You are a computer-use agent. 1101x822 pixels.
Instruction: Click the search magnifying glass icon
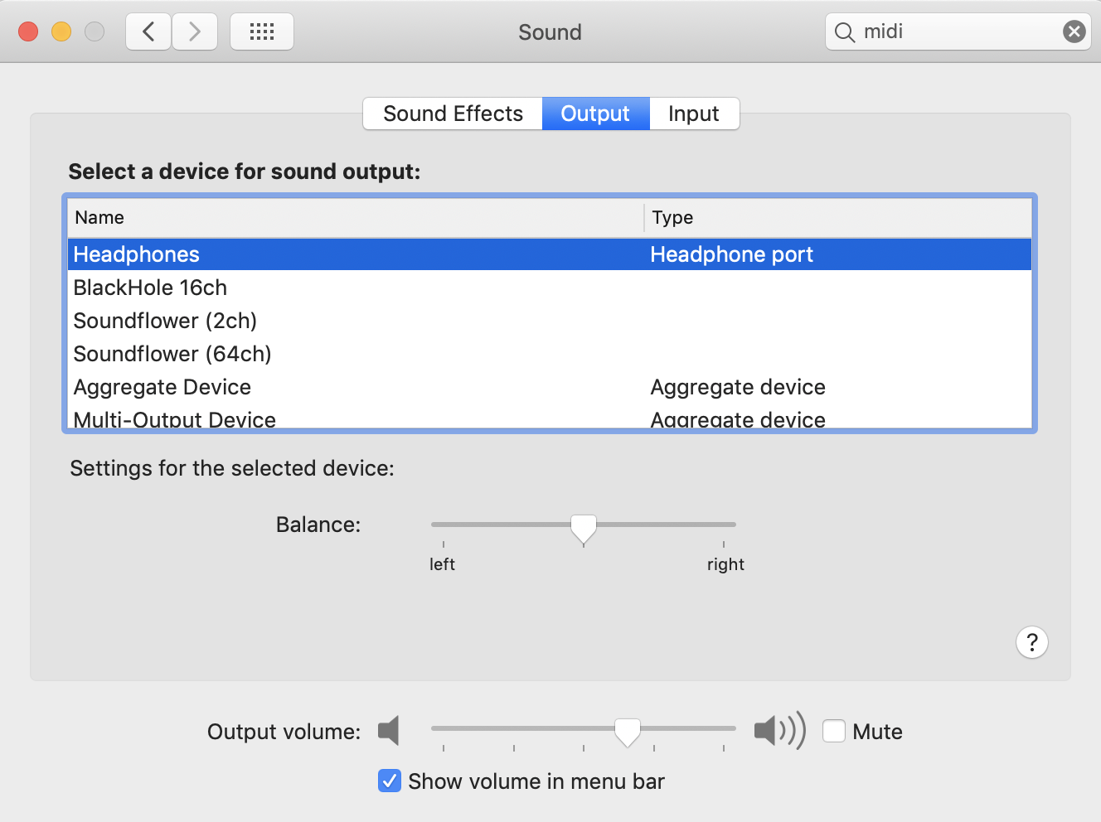[x=844, y=32]
